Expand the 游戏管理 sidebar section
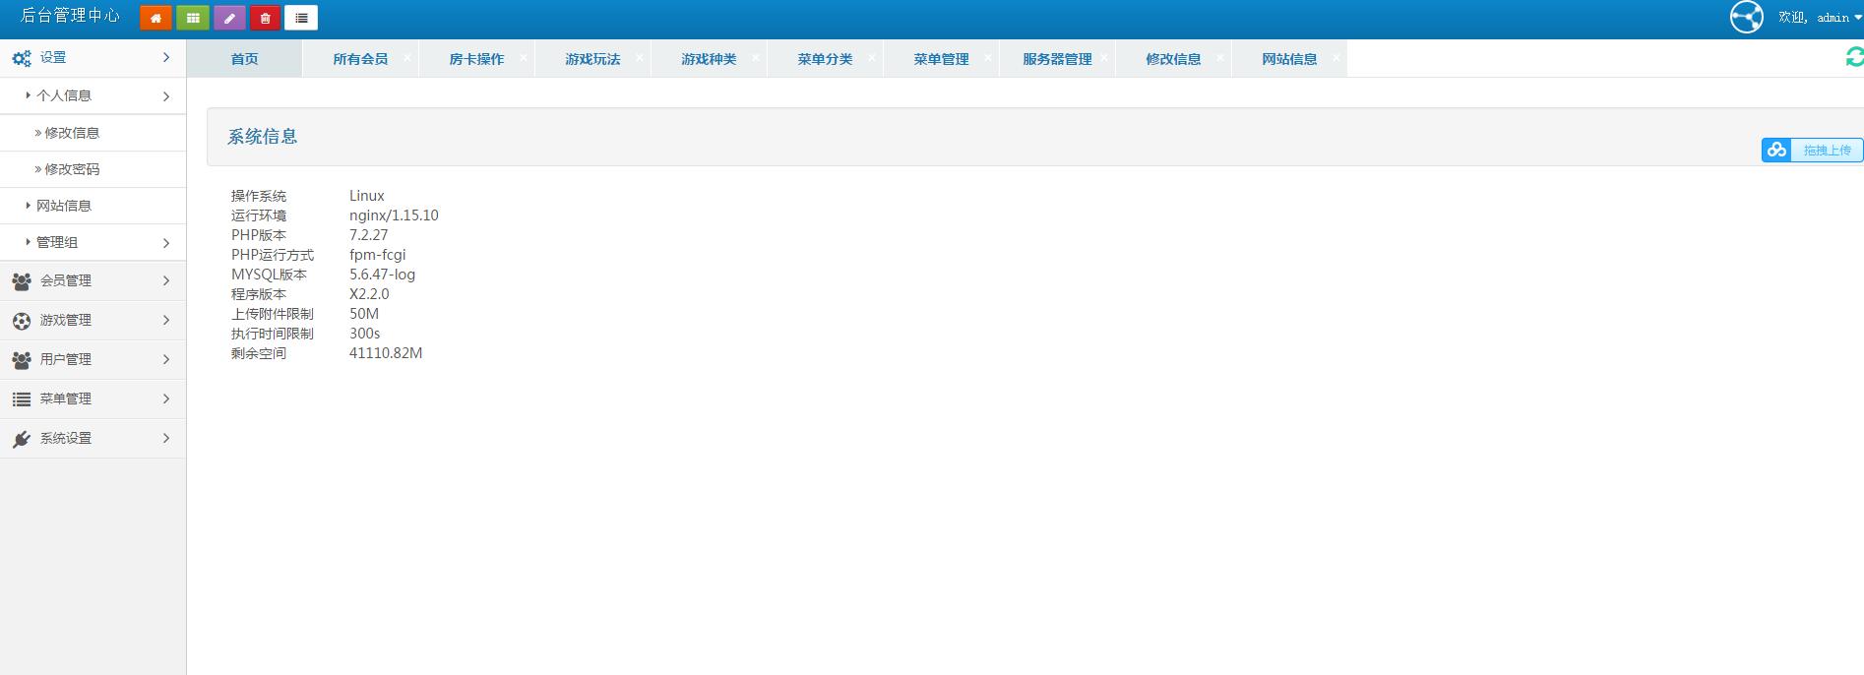 pyautogui.click(x=93, y=320)
